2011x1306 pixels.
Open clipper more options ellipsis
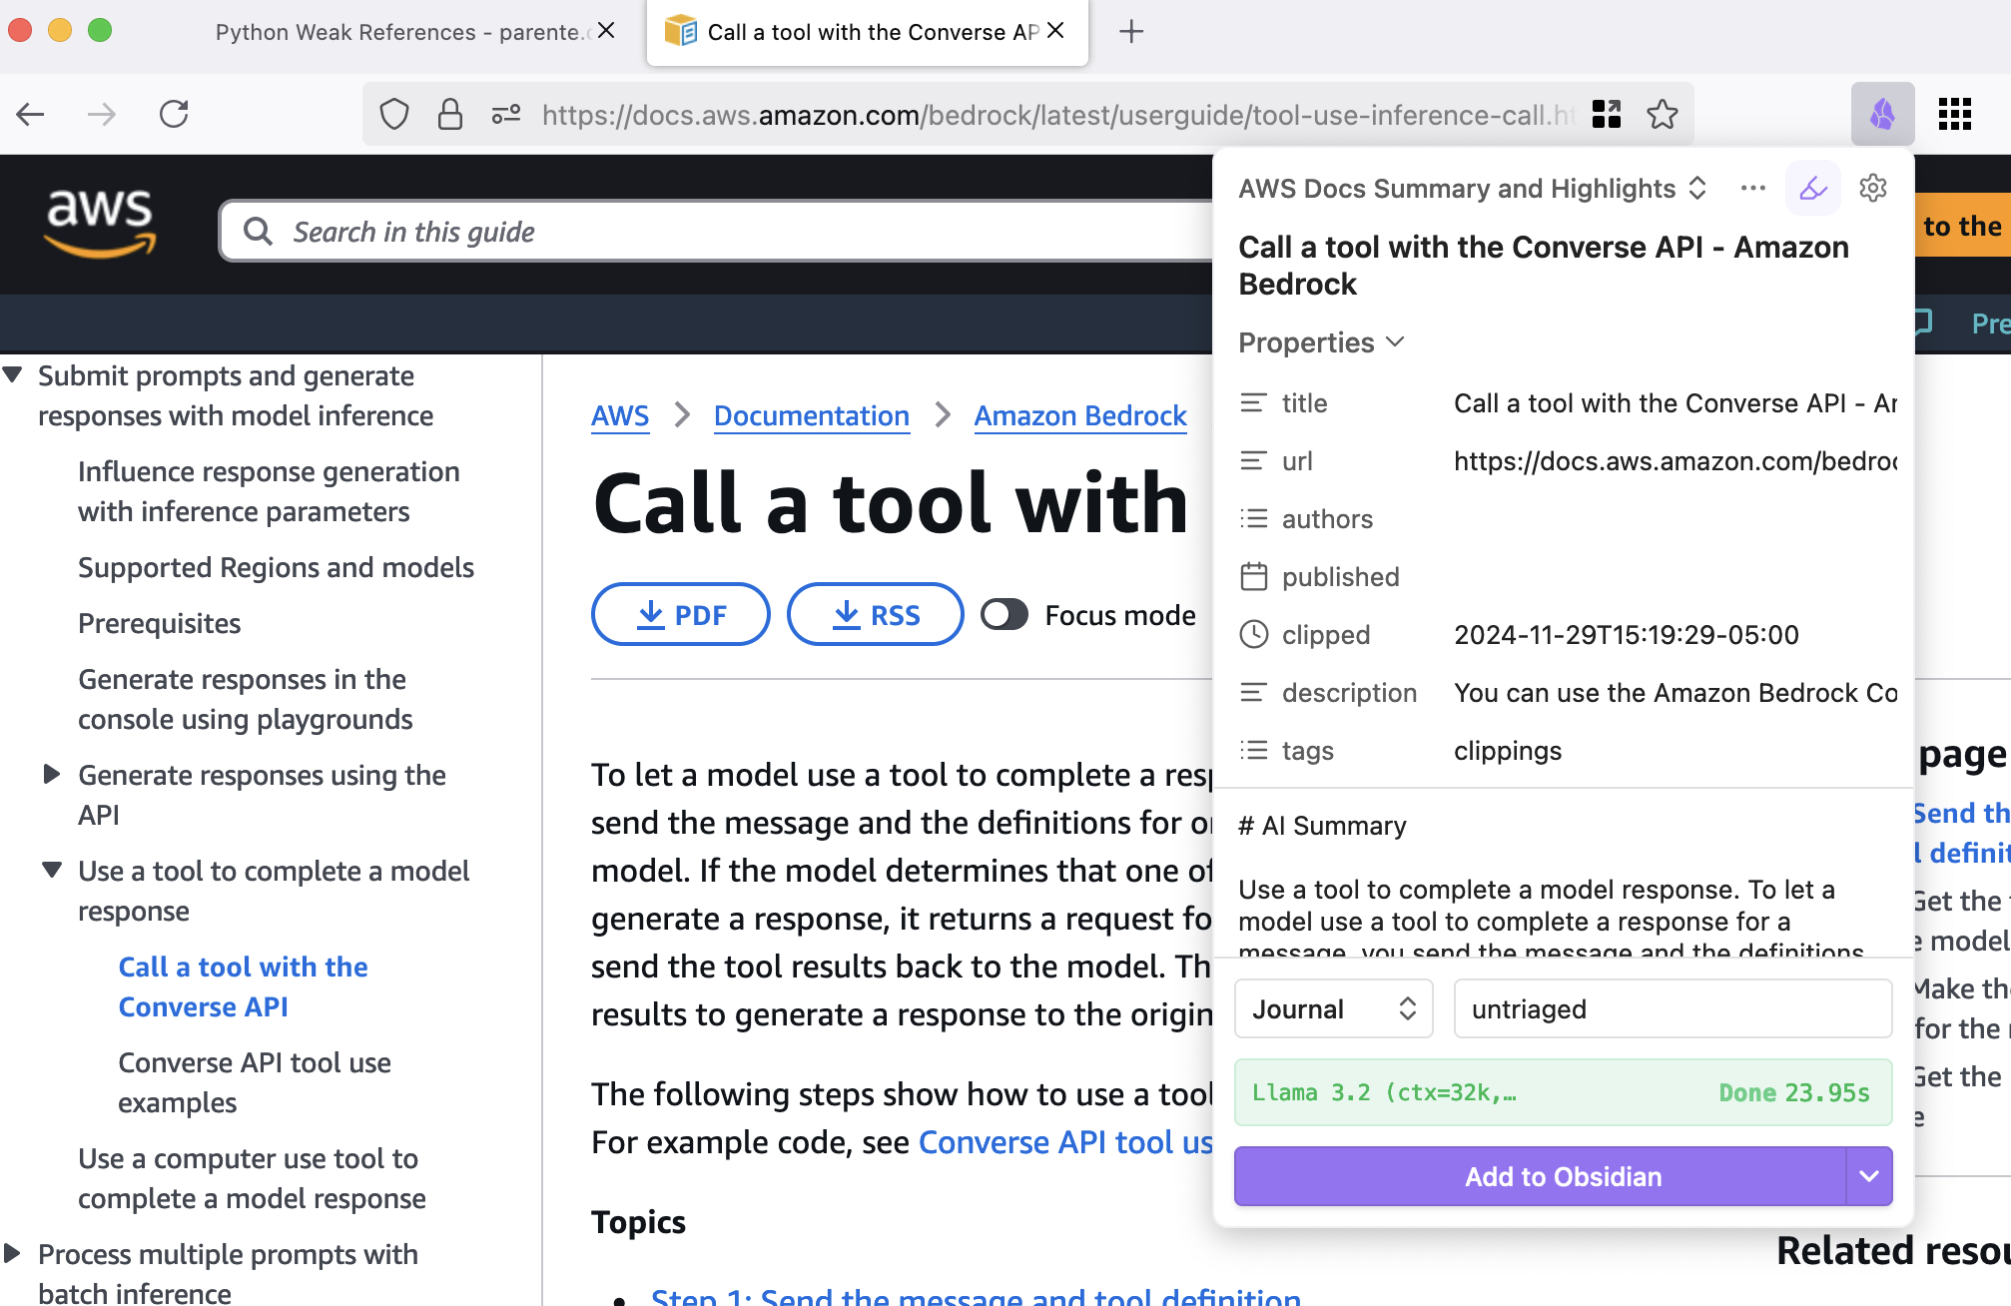1753,188
